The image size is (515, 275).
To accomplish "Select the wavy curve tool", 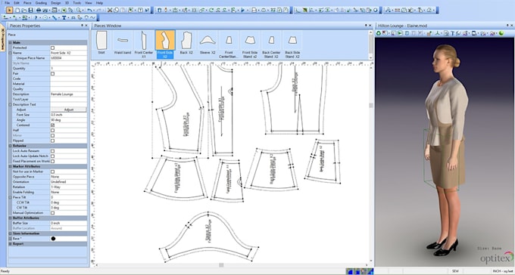I will (92, 17).
